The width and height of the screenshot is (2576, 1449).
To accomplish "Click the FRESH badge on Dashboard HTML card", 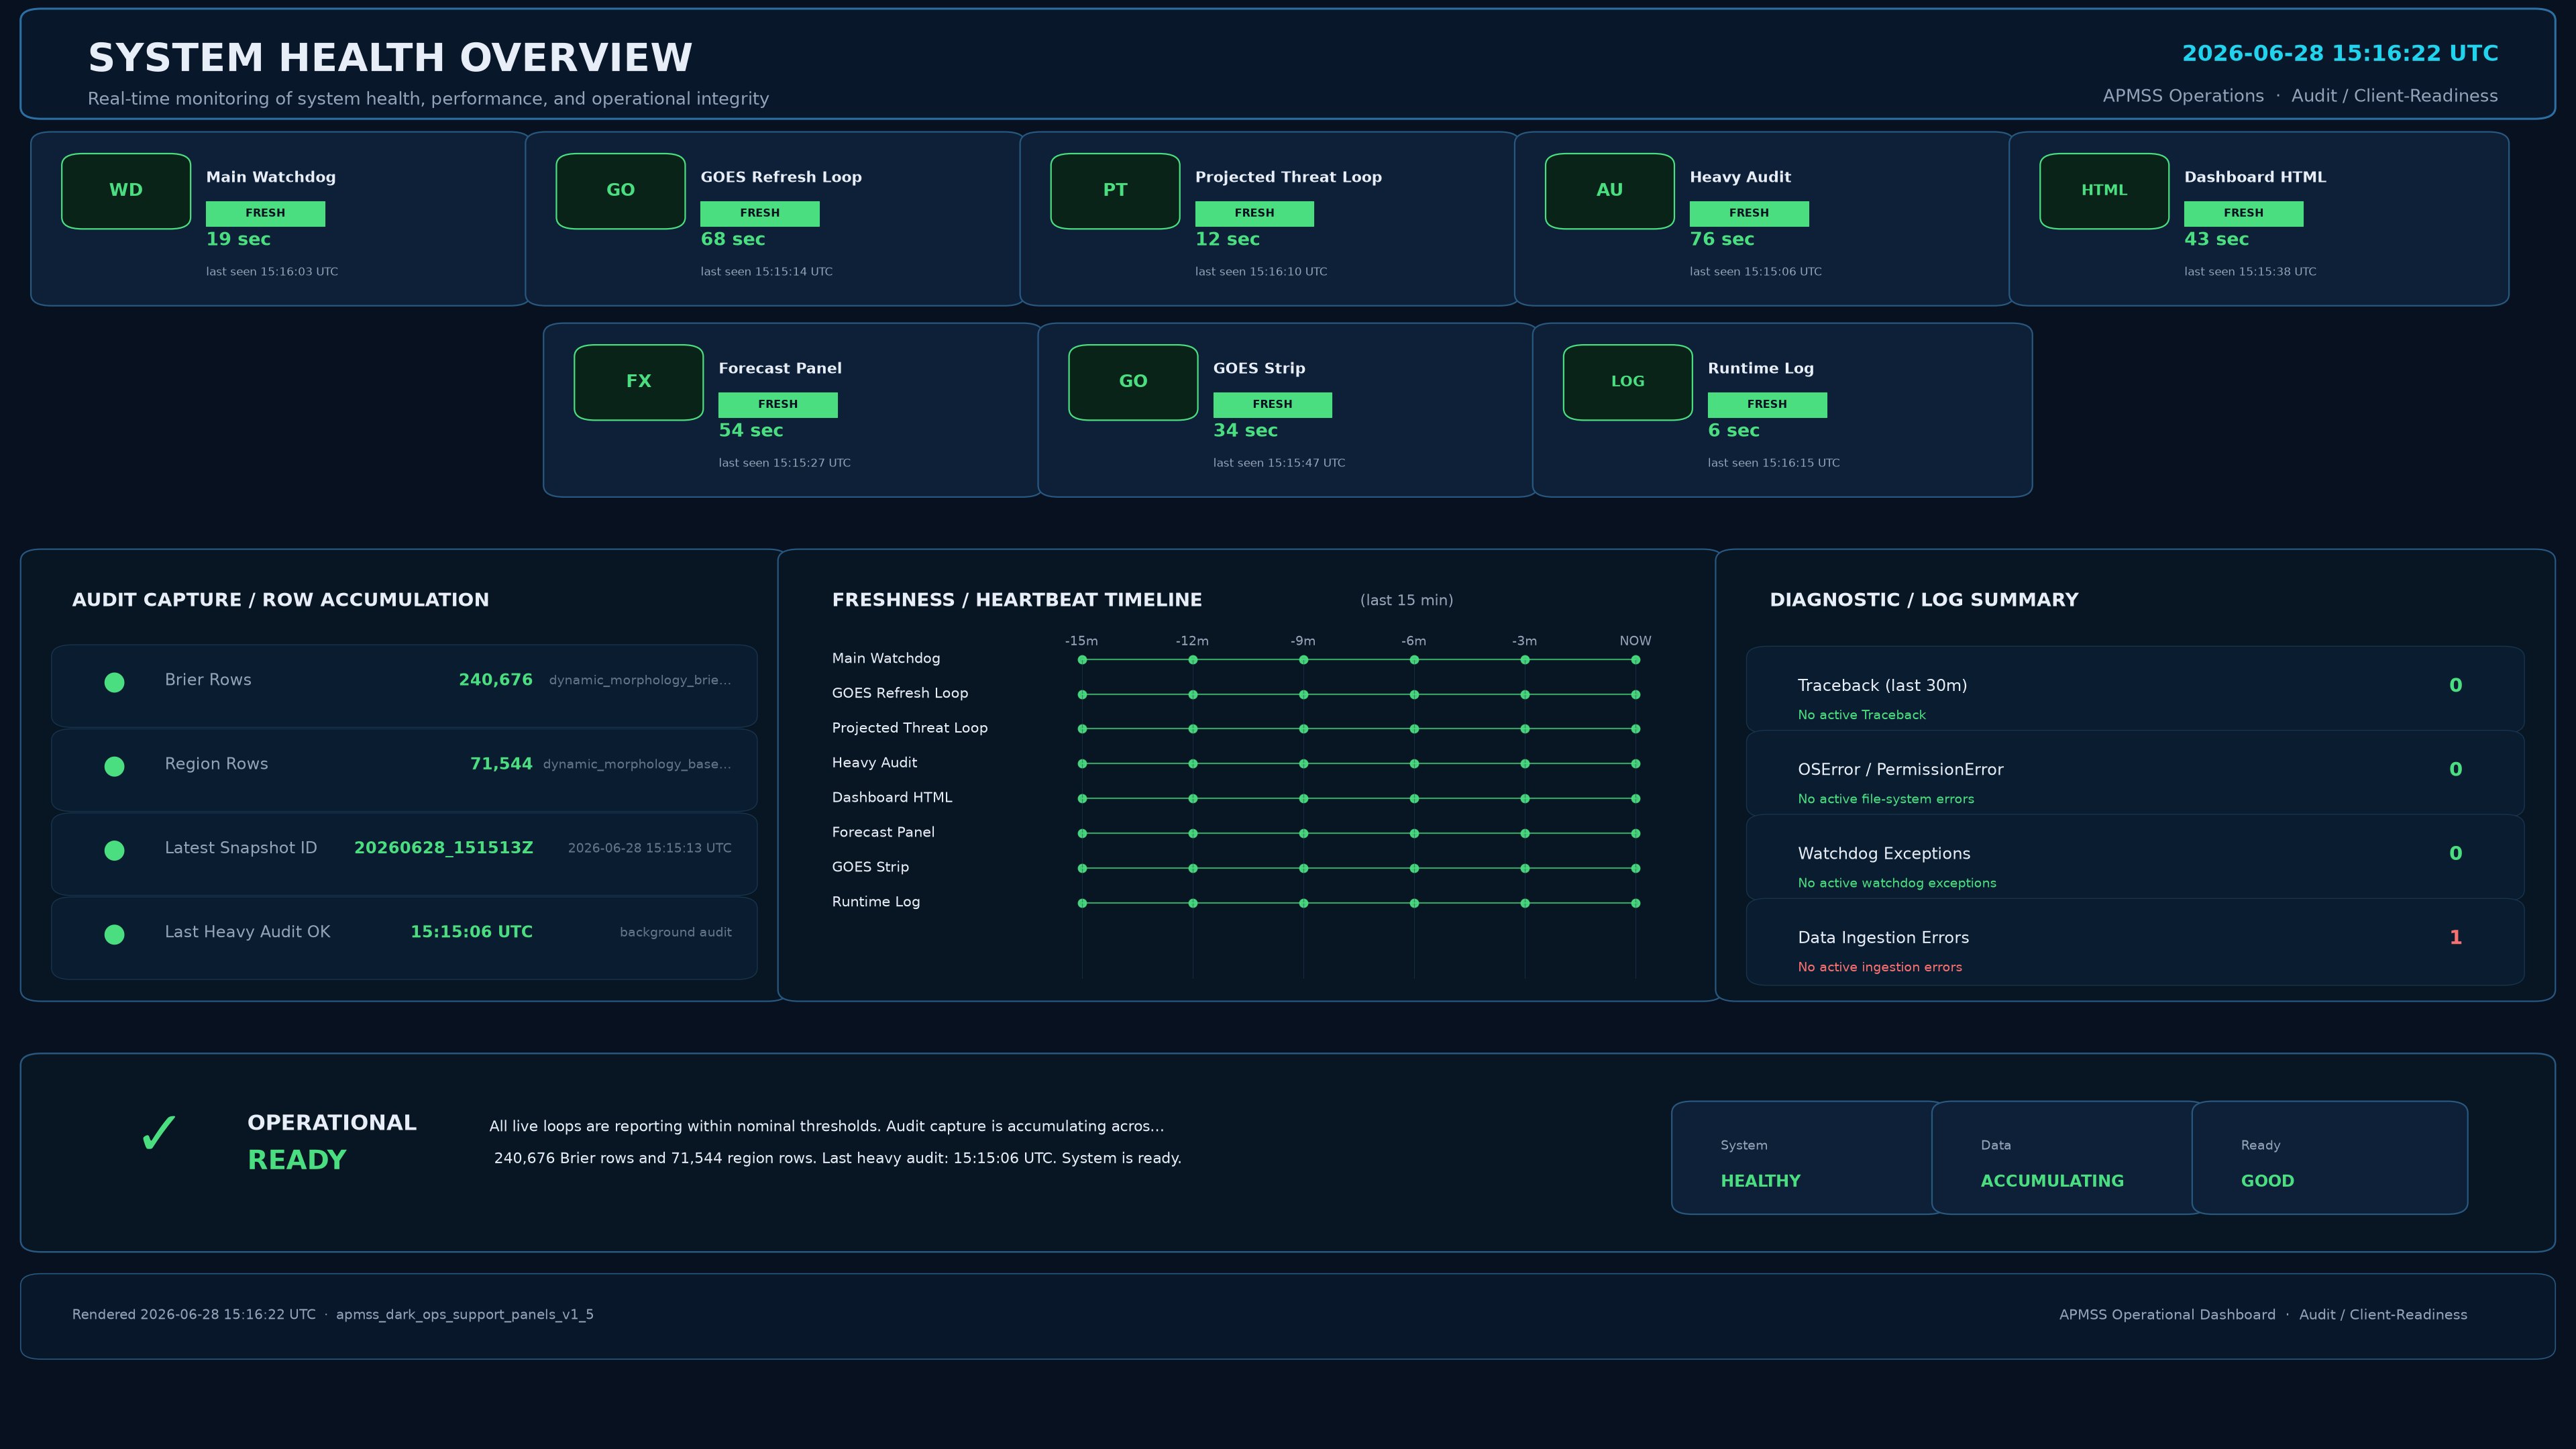I will coord(2243,214).
